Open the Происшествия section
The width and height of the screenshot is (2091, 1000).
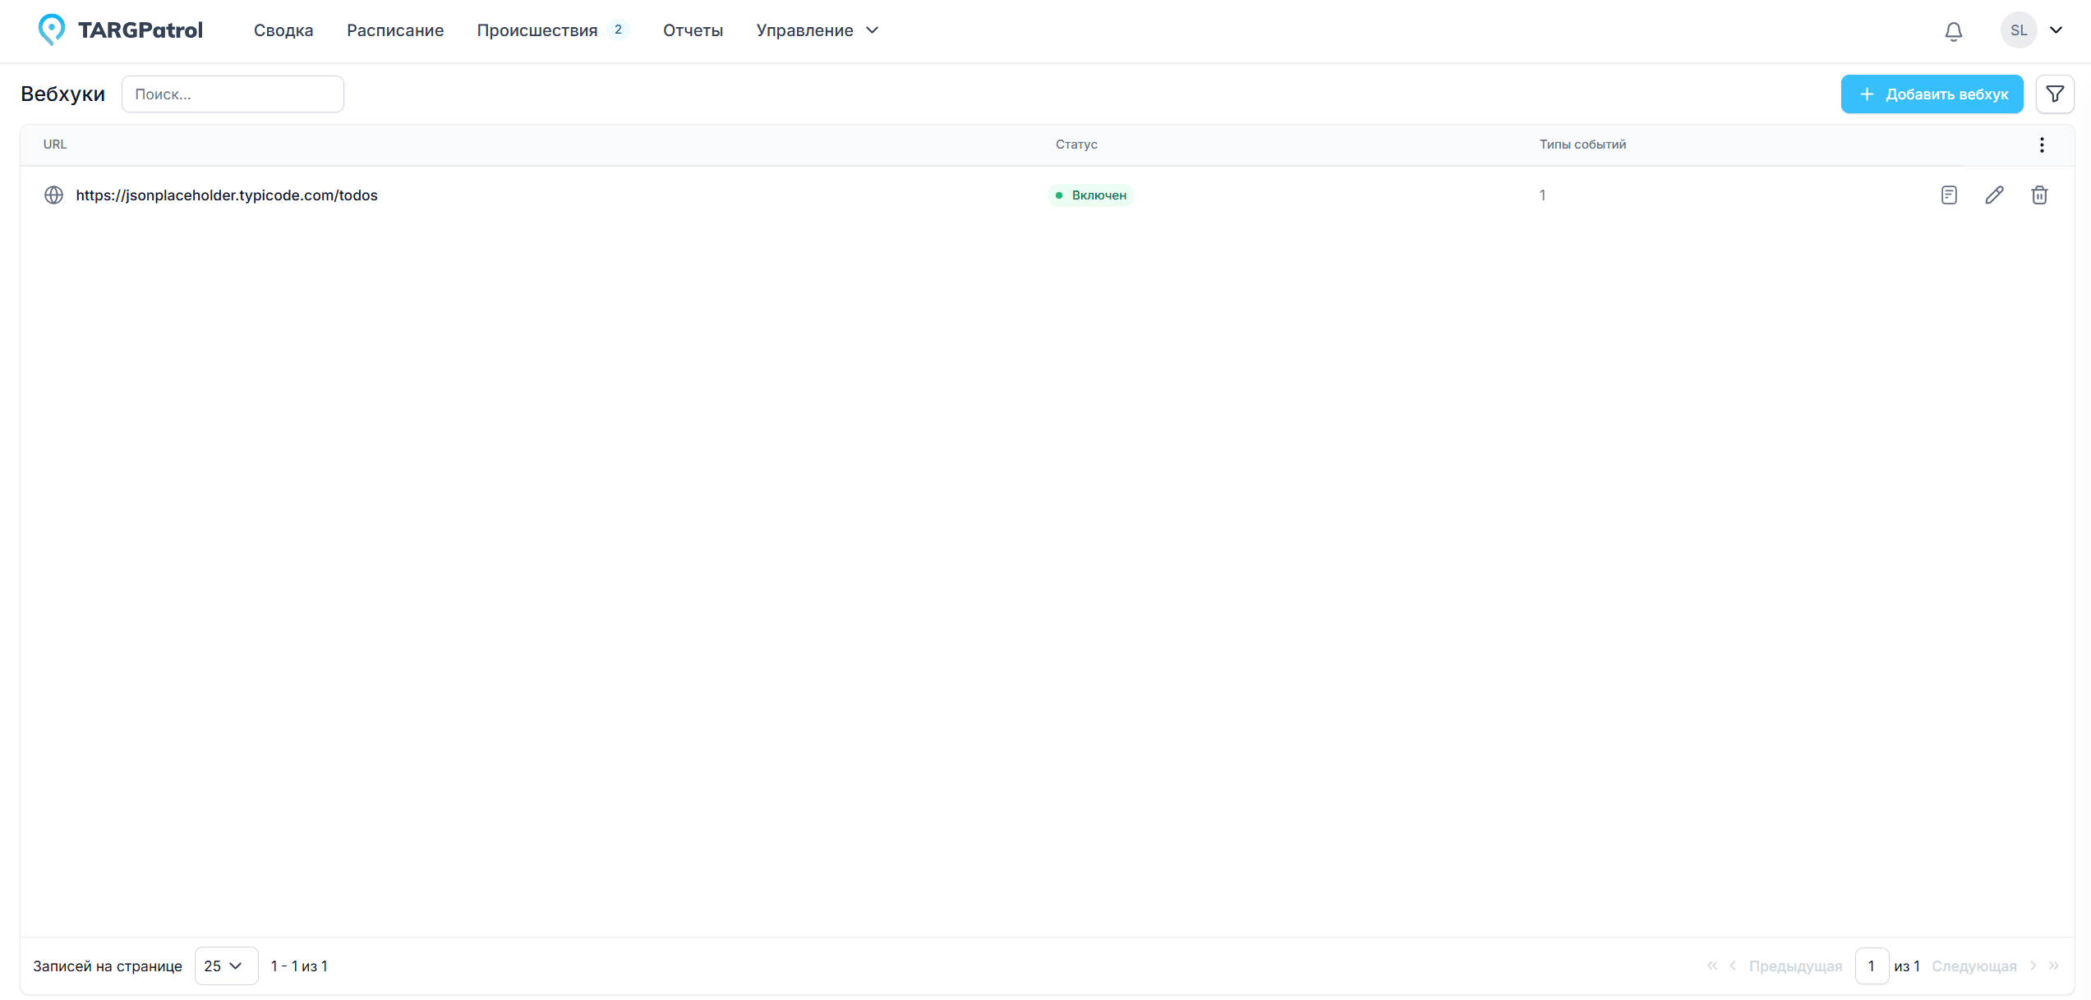tap(537, 30)
